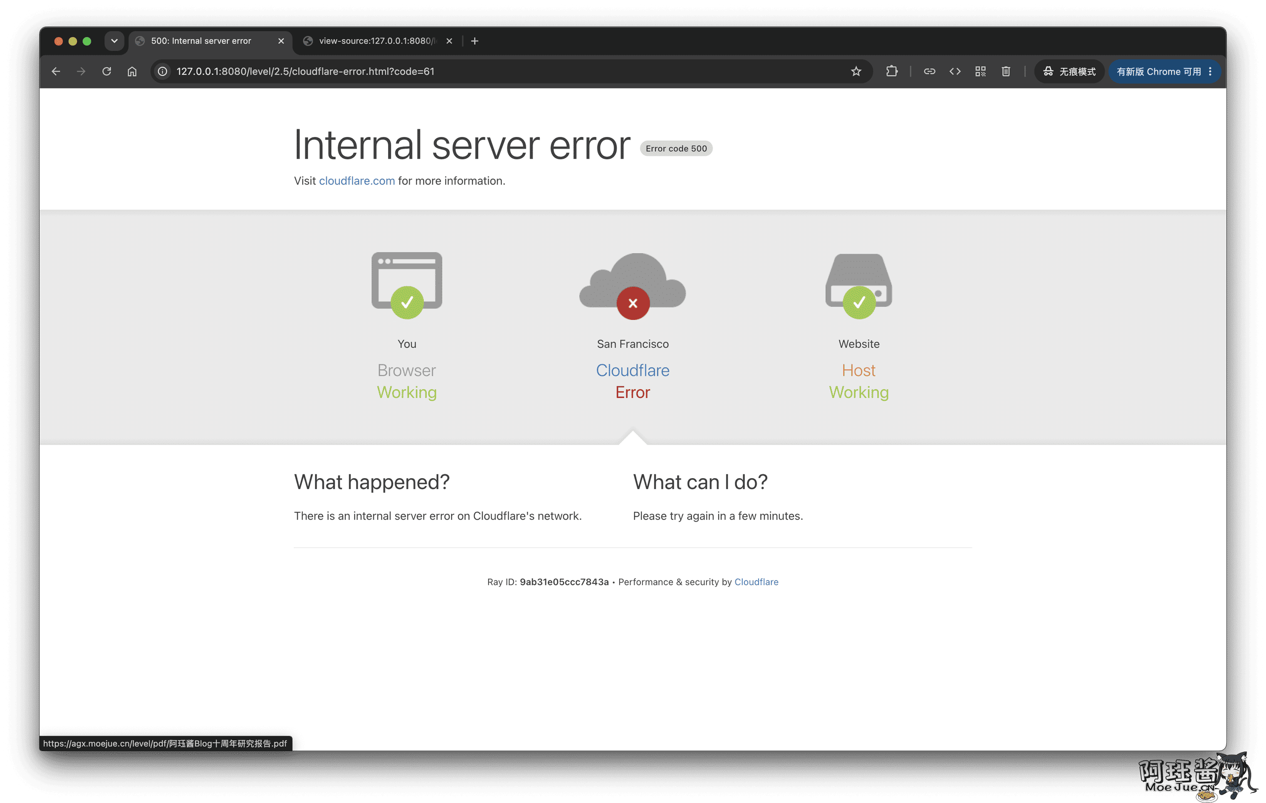1266x803 pixels.
Task: Click the "Please try again in a few minutes." text
Action: point(718,516)
